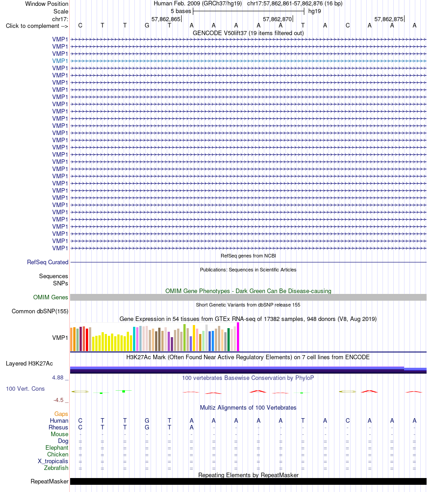427x492 pixels.
Task: Open '100 vertebrates Basewise Conservation by PhyloP'
Action: [x=248, y=378]
